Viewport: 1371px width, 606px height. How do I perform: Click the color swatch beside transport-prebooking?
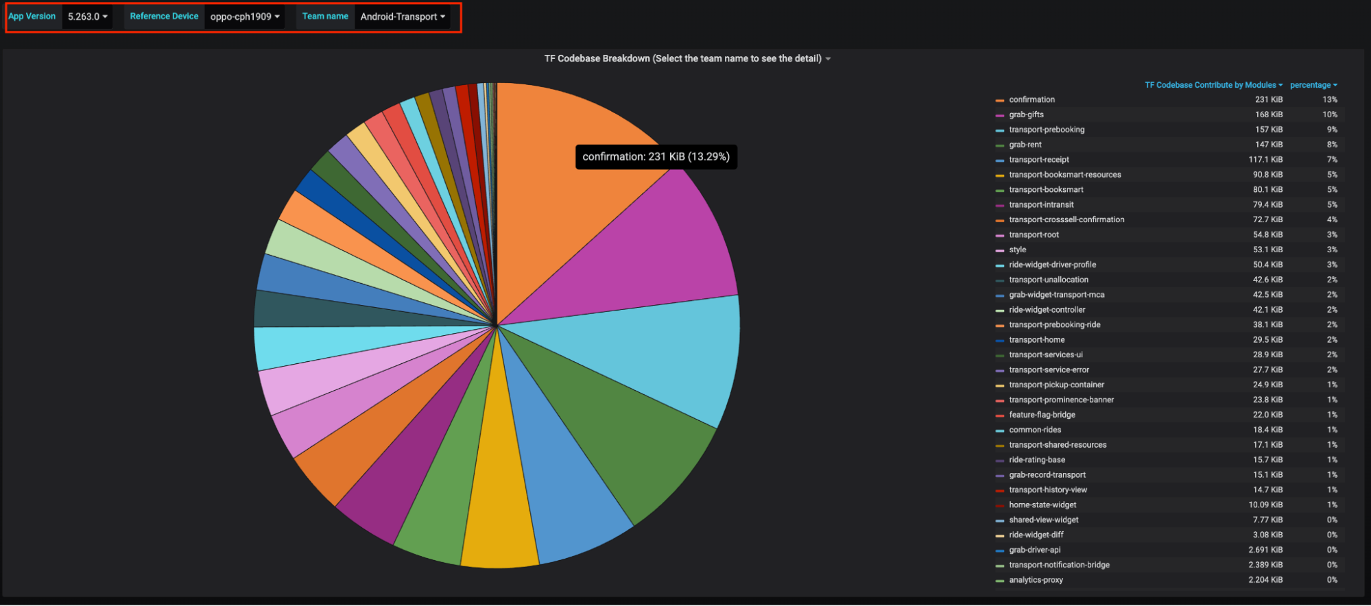[x=1000, y=130]
